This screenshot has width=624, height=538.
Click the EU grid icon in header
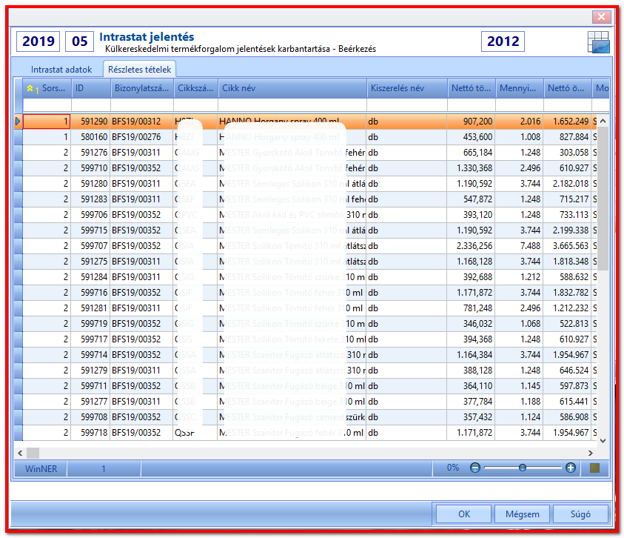(x=598, y=41)
